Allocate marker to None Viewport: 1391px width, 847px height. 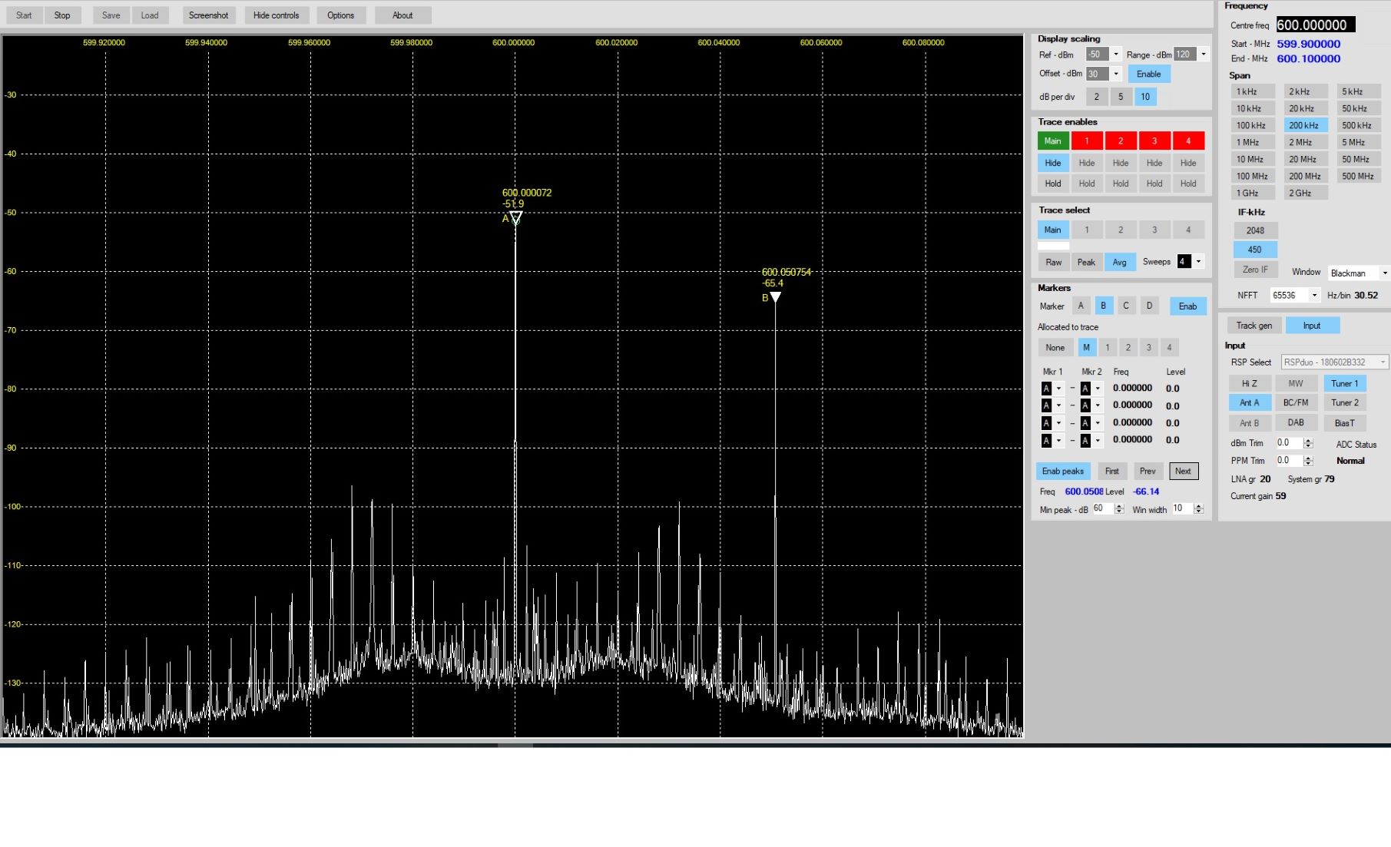click(1055, 347)
